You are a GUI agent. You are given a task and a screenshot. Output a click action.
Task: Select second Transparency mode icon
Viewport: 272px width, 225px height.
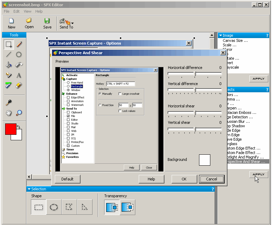click(127, 207)
